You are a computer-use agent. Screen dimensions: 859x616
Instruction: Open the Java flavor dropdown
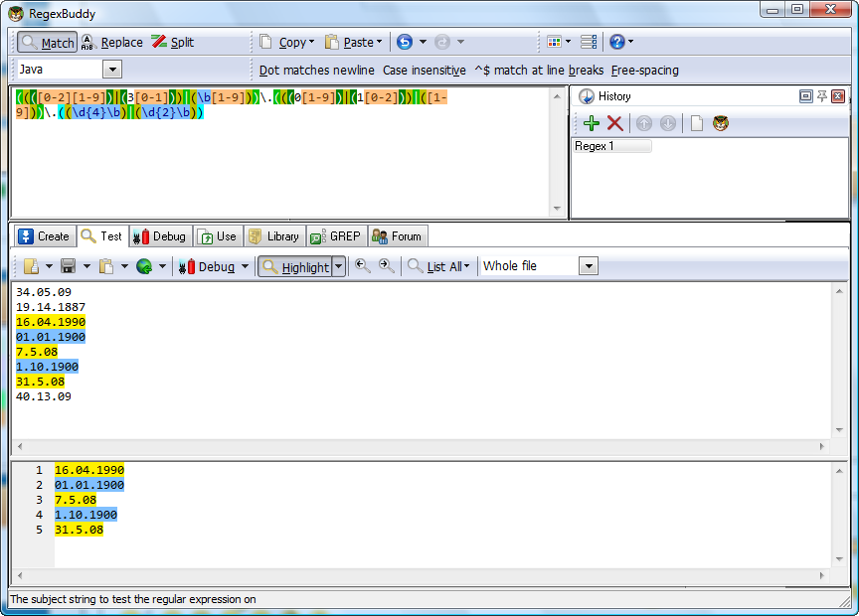112,70
